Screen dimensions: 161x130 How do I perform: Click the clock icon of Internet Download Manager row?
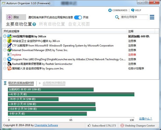[5, 50]
